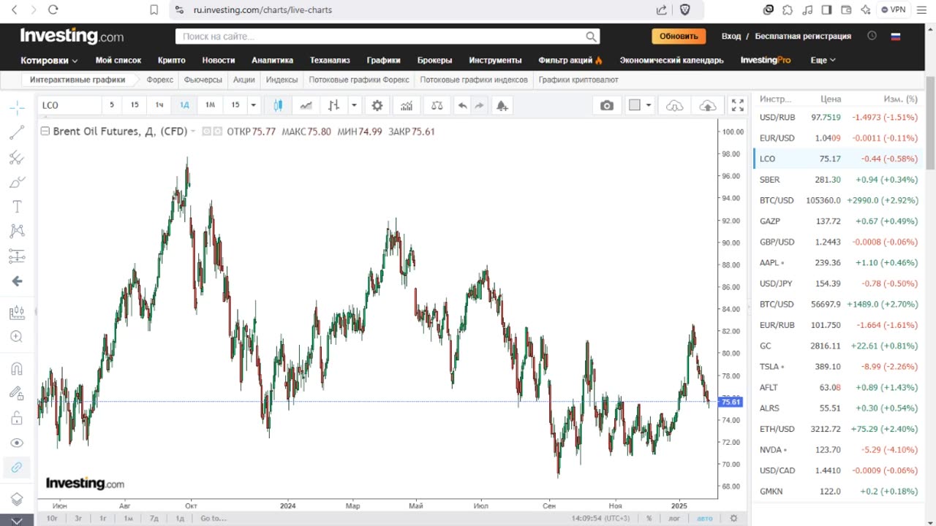The height and width of the screenshot is (526, 936).
Task: Click the site search field
Action: tap(388, 37)
